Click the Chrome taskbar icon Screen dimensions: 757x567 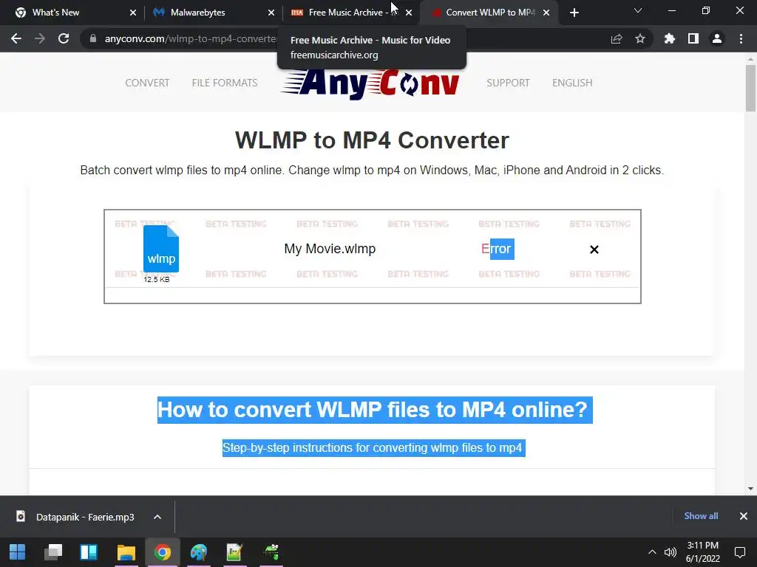(x=163, y=552)
